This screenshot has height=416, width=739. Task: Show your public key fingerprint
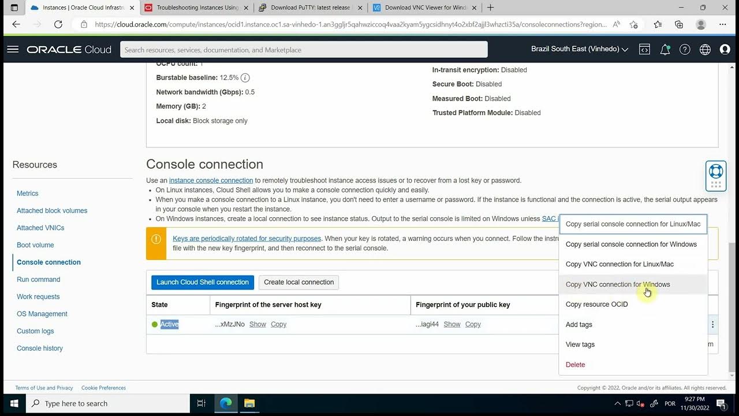452,324
